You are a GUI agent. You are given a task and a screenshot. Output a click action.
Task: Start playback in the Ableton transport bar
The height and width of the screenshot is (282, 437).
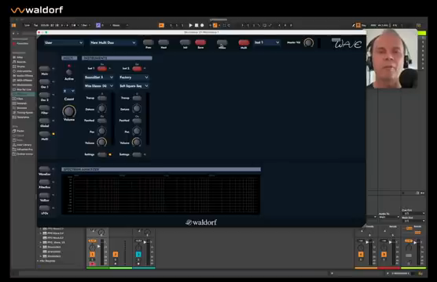tap(191, 25)
